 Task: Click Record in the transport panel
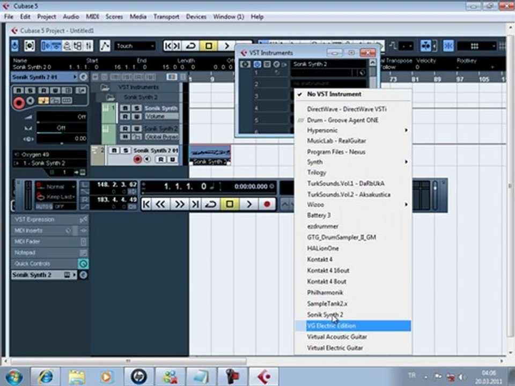point(267,204)
